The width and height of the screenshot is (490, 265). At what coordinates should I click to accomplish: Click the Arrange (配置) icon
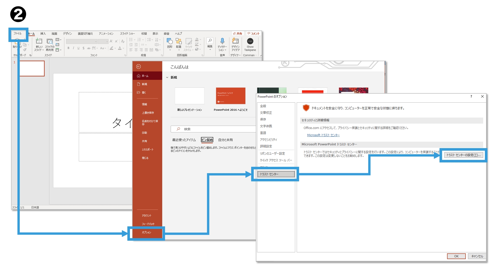click(x=179, y=41)
